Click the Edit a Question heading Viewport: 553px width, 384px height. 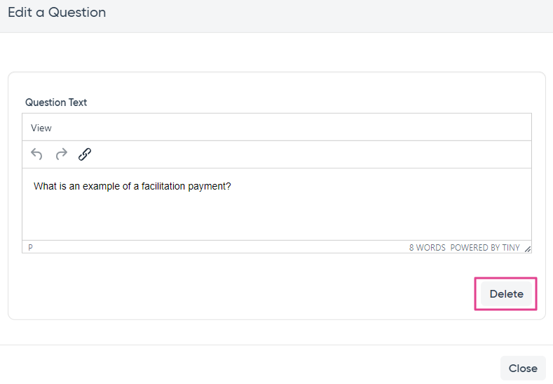click(x=57, y=13)
